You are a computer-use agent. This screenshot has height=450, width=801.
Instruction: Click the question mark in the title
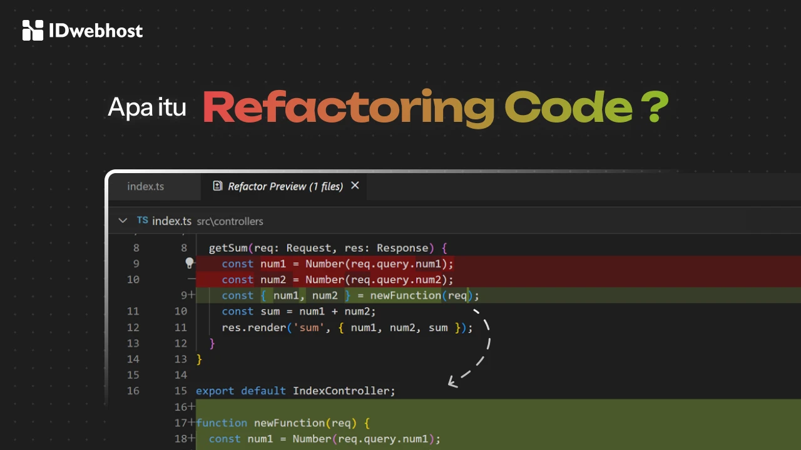655,106
